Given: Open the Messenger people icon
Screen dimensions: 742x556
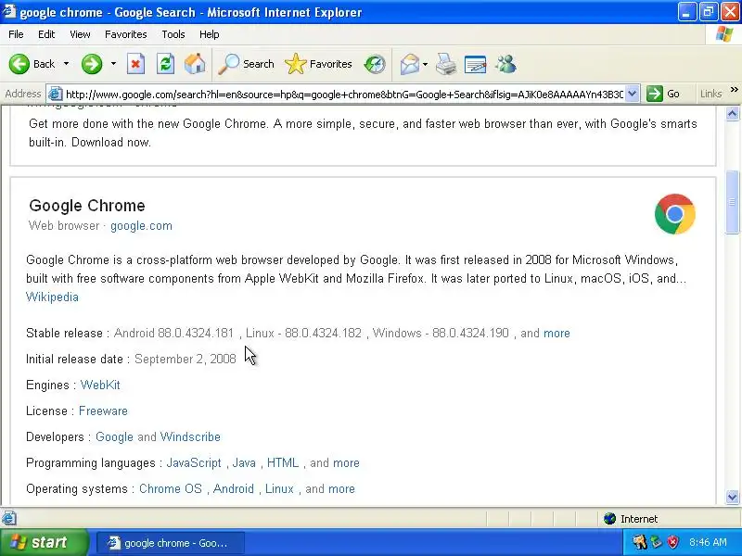Looking at the screenshot, I should [505, 64].
